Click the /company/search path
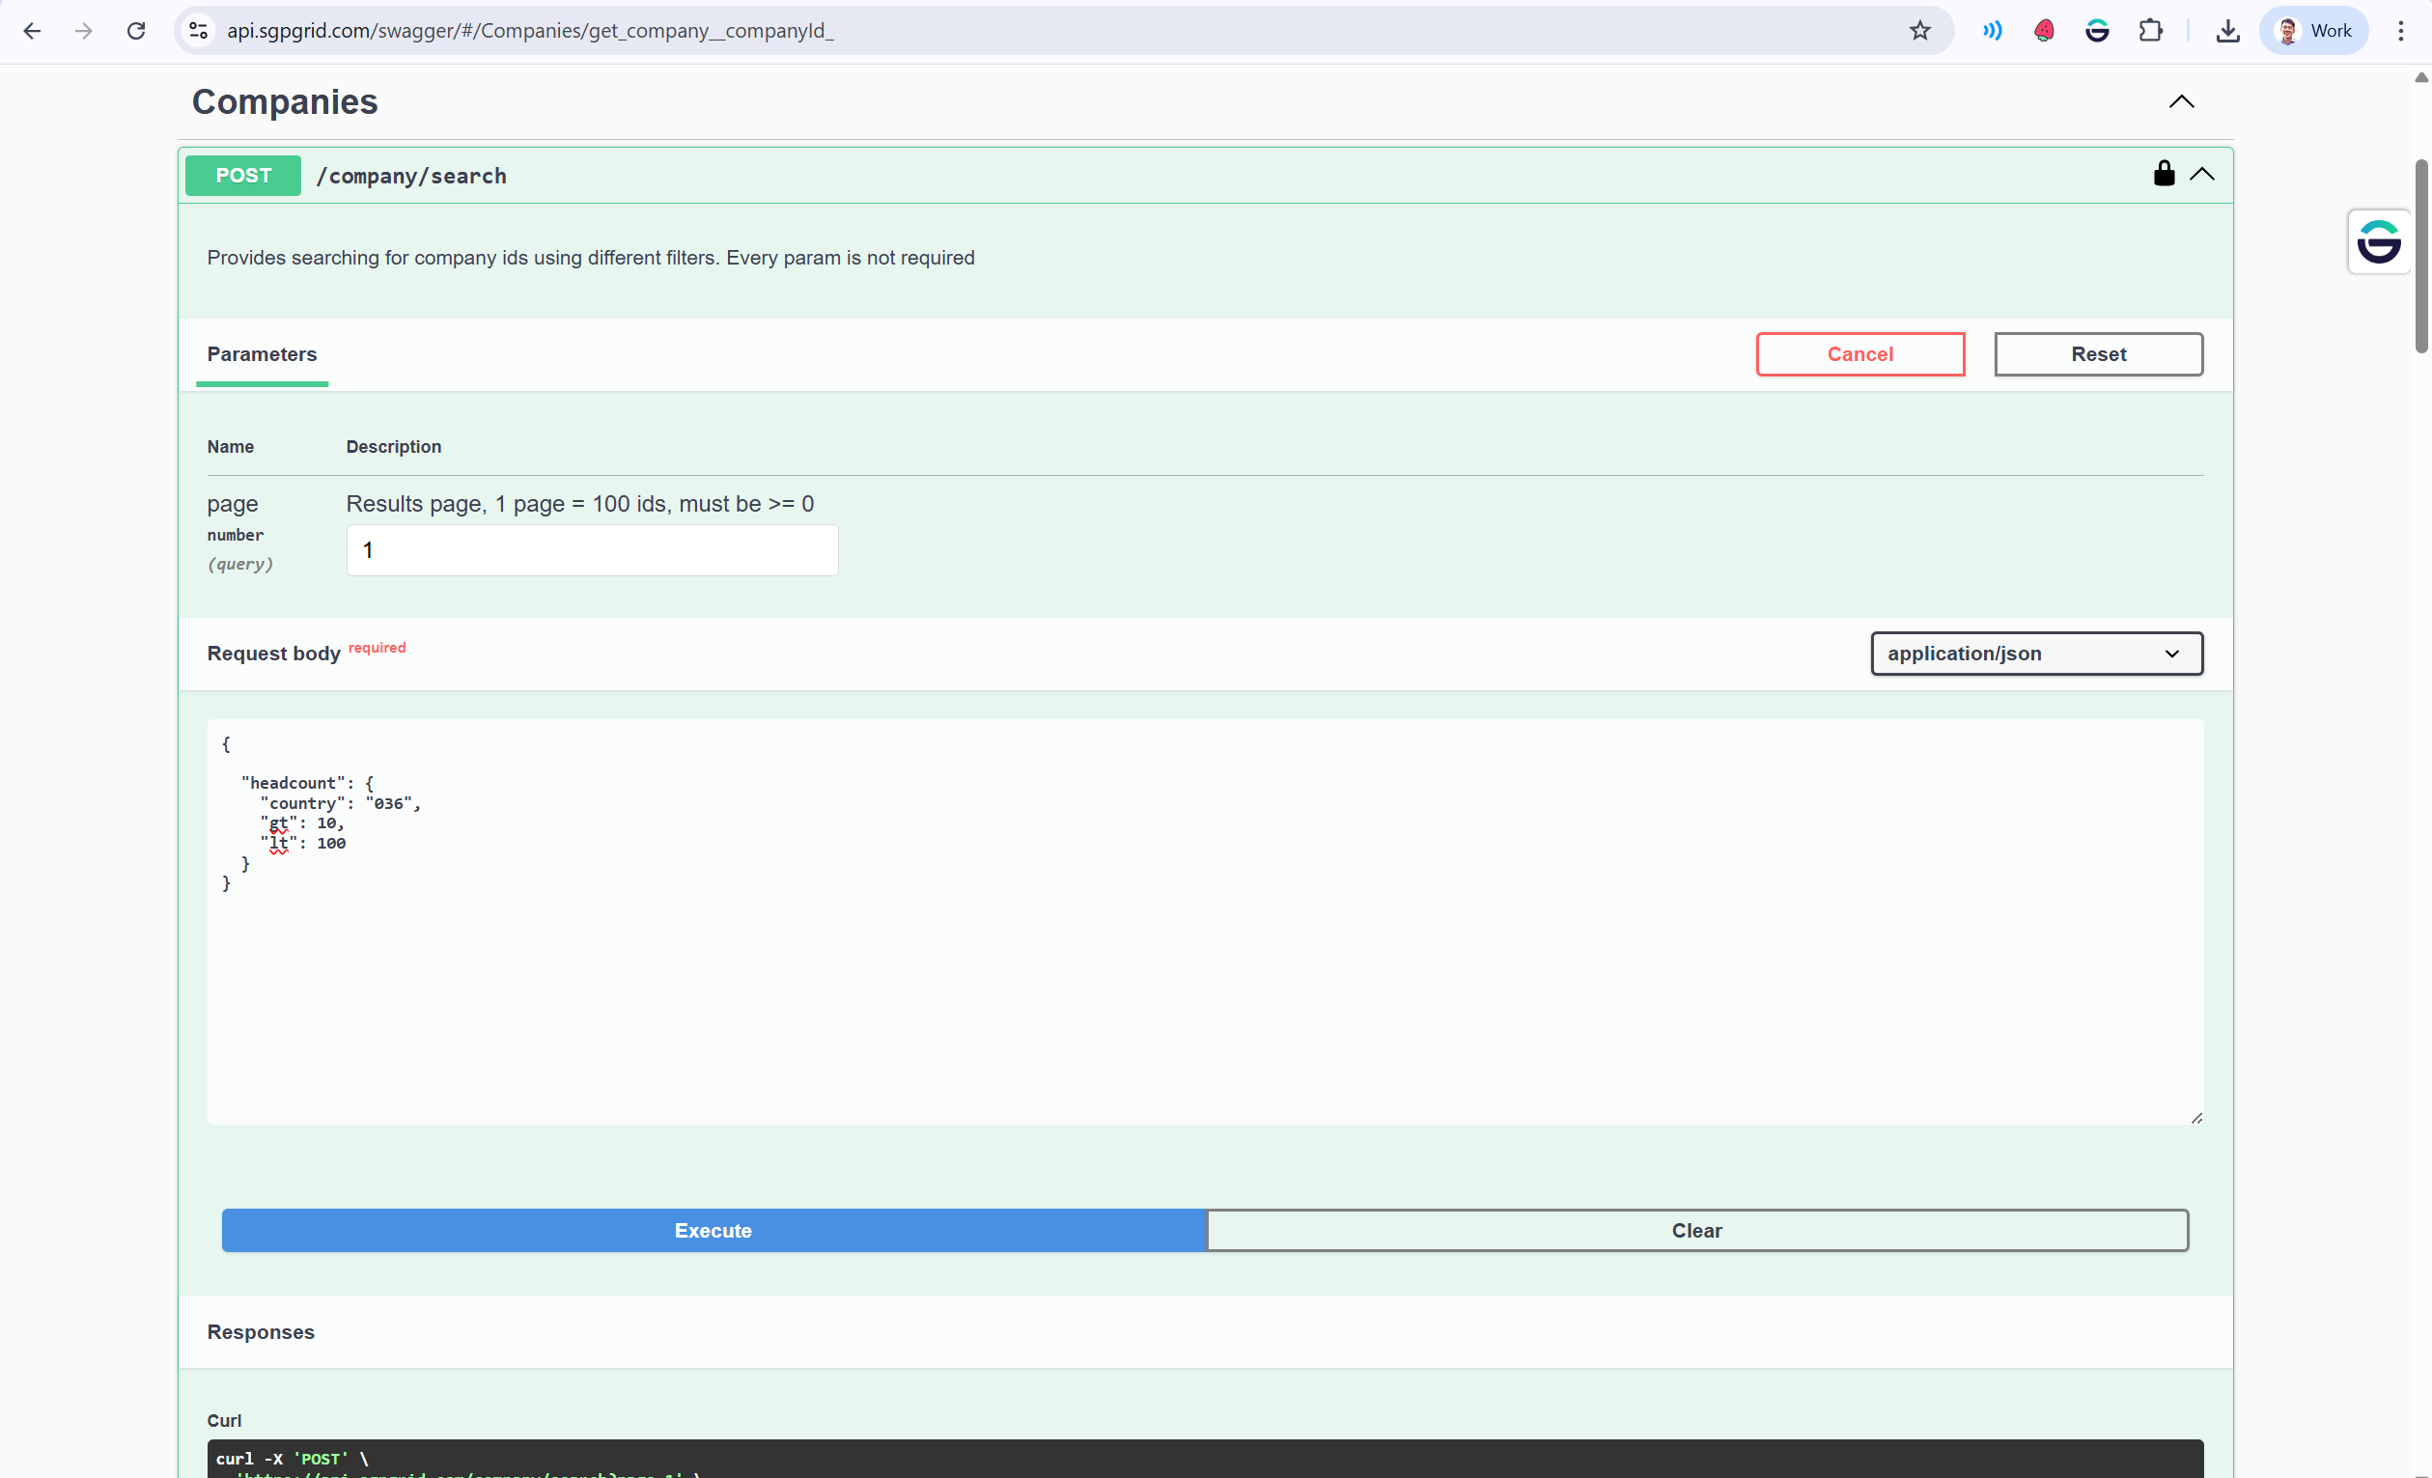This screenshot has width=2432, height=1478. click(411, 176)
